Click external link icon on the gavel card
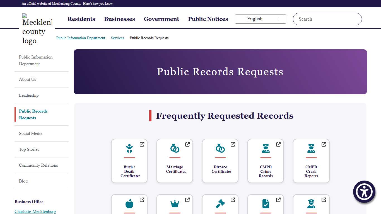The height and width of the screenshot is (214, 381). click(x=233, y=200)
